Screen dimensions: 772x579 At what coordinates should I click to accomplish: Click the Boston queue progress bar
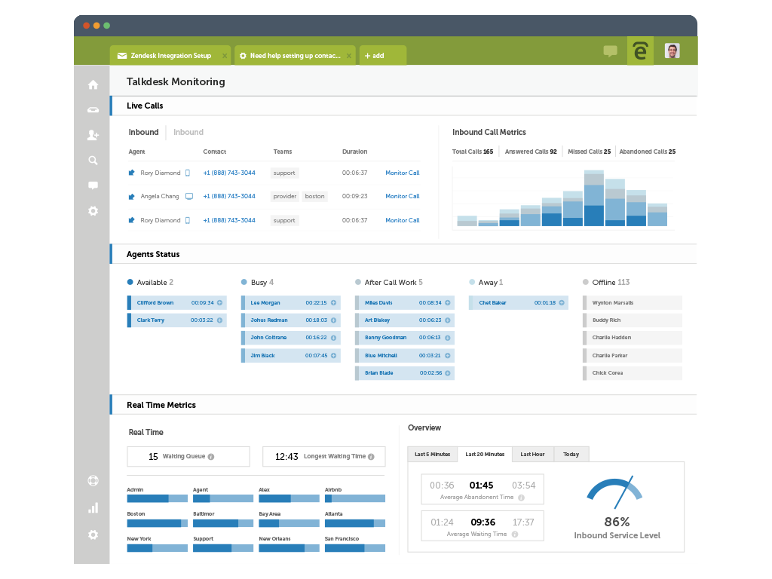(x=157, y=523)
